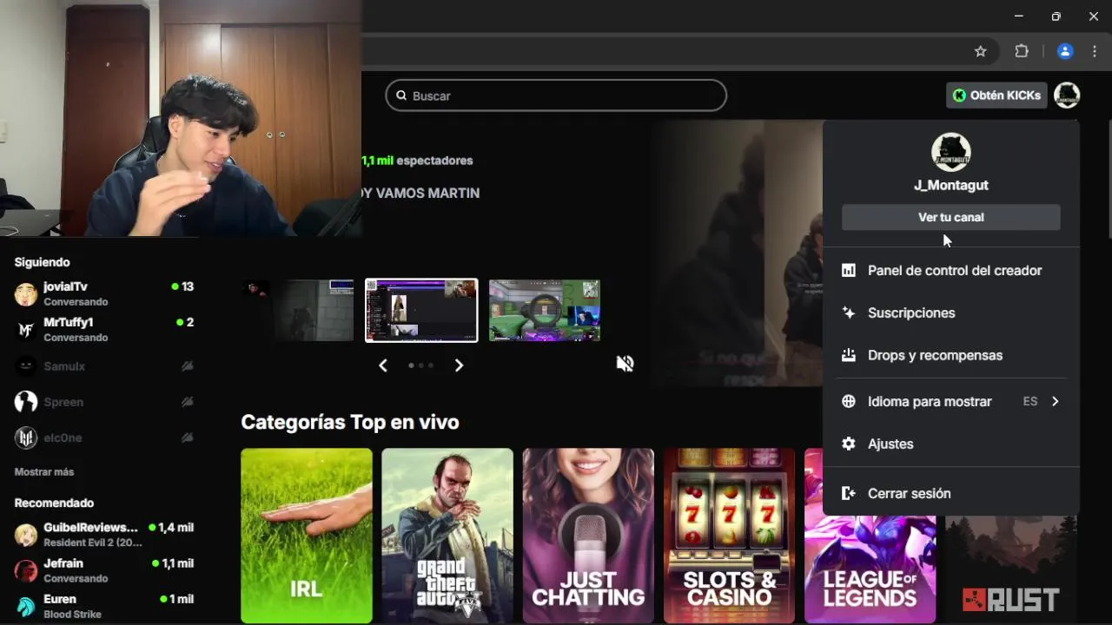
Task: Click the J_Montagut username text
Action: tap(951, 185)
